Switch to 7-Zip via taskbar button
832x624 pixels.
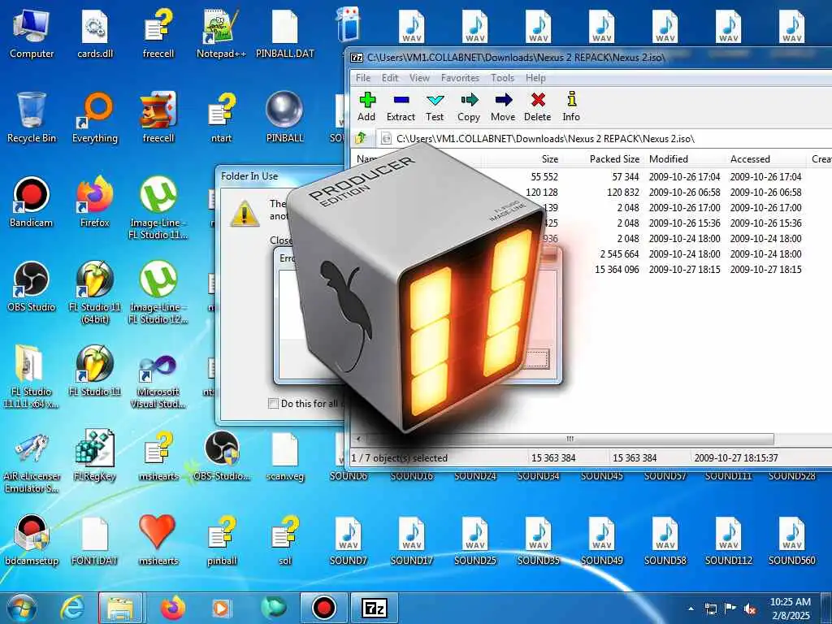click(374, 608)
